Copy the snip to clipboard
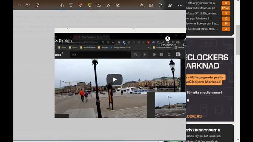The height and width of the screenshot is (142, 253). pos(160,5)
